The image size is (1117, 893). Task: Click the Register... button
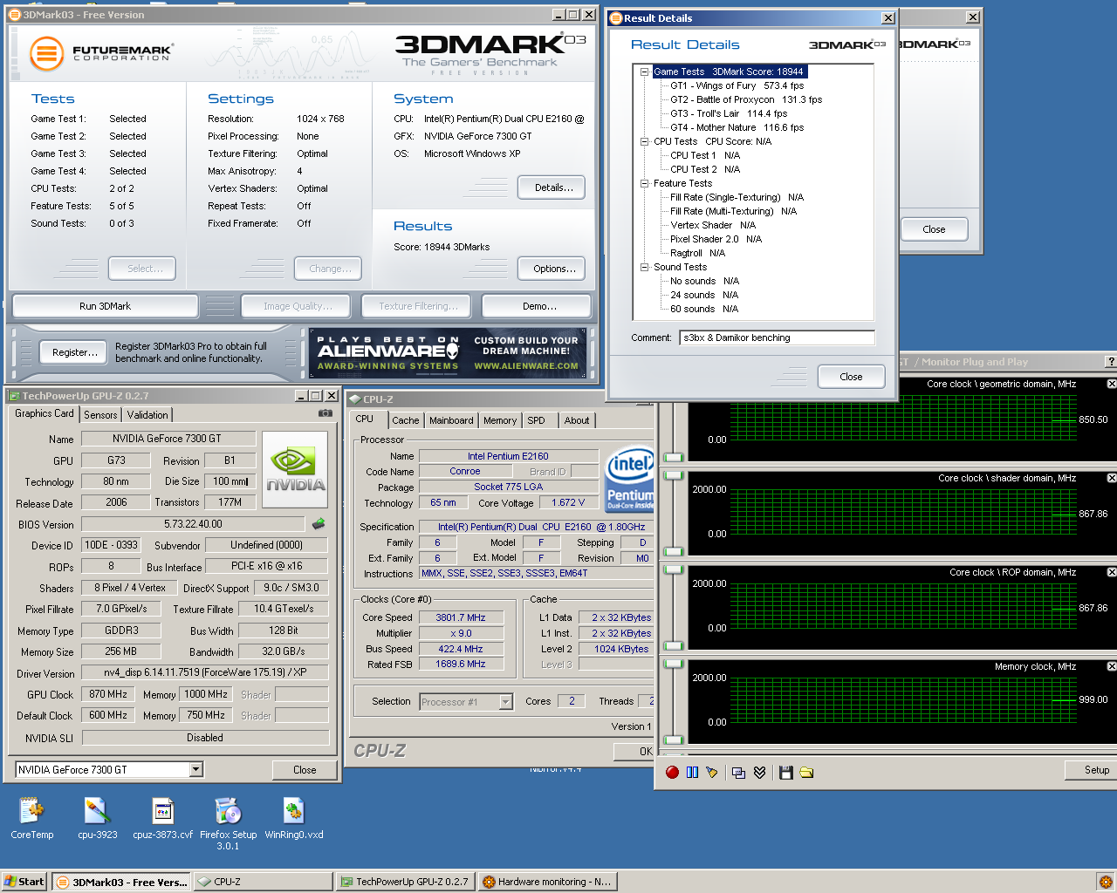[74, 352]
